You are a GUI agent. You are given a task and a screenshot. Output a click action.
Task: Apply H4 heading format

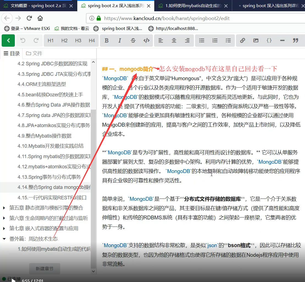click(x=92, y=40)
